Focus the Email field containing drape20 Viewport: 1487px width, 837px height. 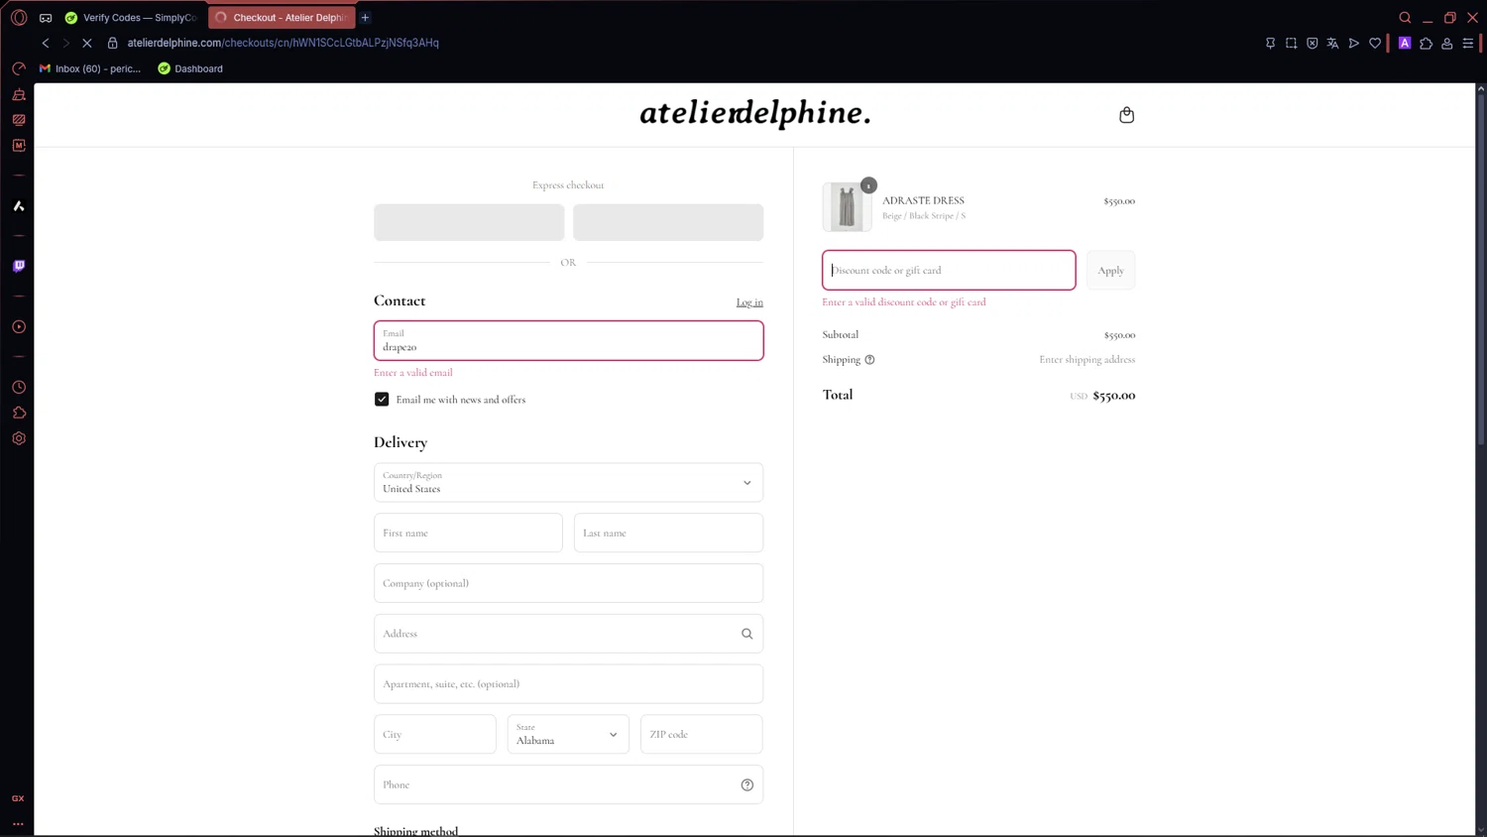tap(568, 340)
